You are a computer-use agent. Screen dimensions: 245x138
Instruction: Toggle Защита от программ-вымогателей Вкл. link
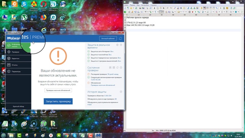coord(119,61)
